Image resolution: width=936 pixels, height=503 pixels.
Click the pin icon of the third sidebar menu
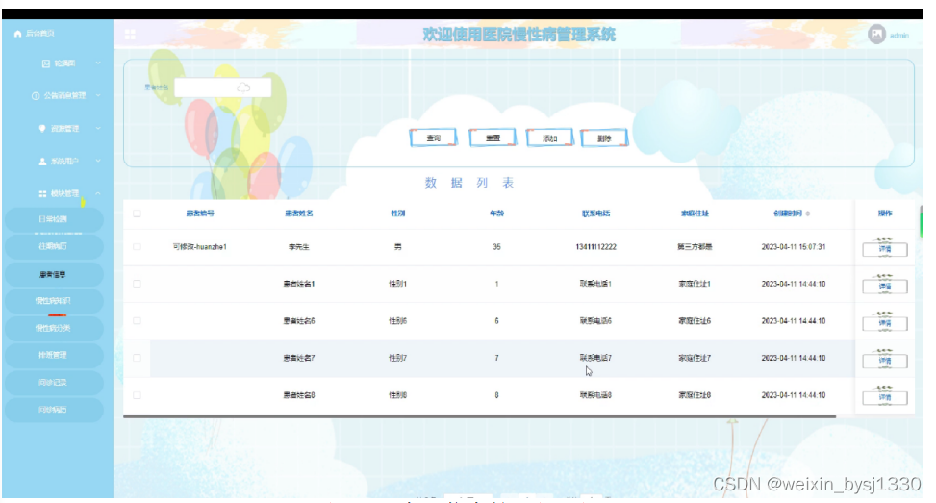point(41,128)
